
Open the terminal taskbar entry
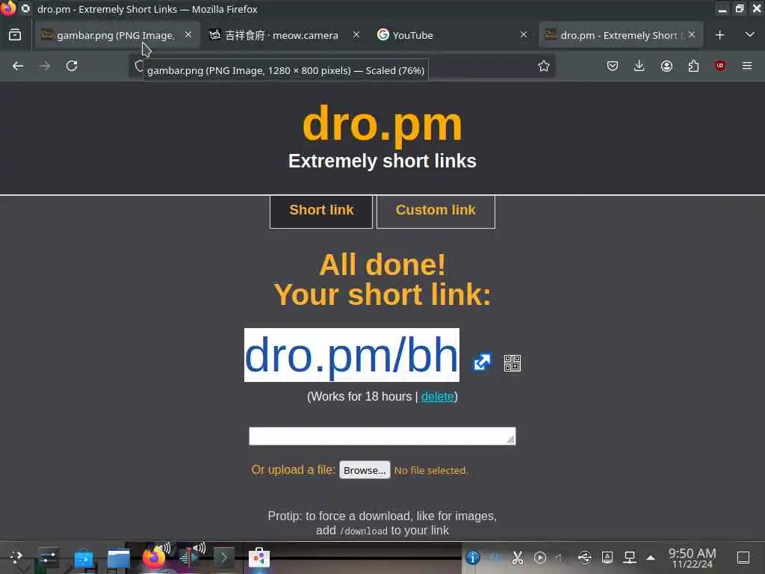224,558
